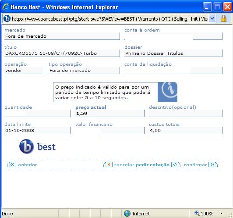Click the valor financeiro field
This screenshot has height=218, width=233.
pyautogui.click(x=110, y=131)
